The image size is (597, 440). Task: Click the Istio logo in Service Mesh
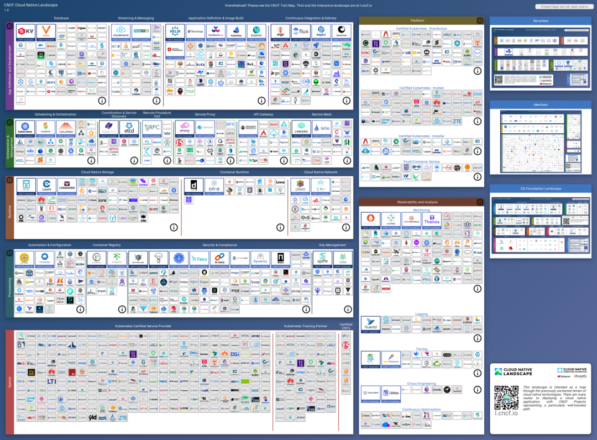[x=322, y=128]
